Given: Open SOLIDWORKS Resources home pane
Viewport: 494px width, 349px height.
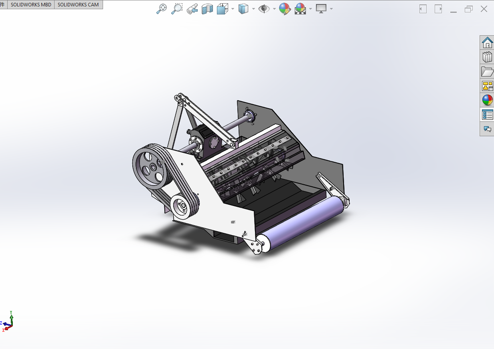Looking at the screenshot, I should 487,42.
